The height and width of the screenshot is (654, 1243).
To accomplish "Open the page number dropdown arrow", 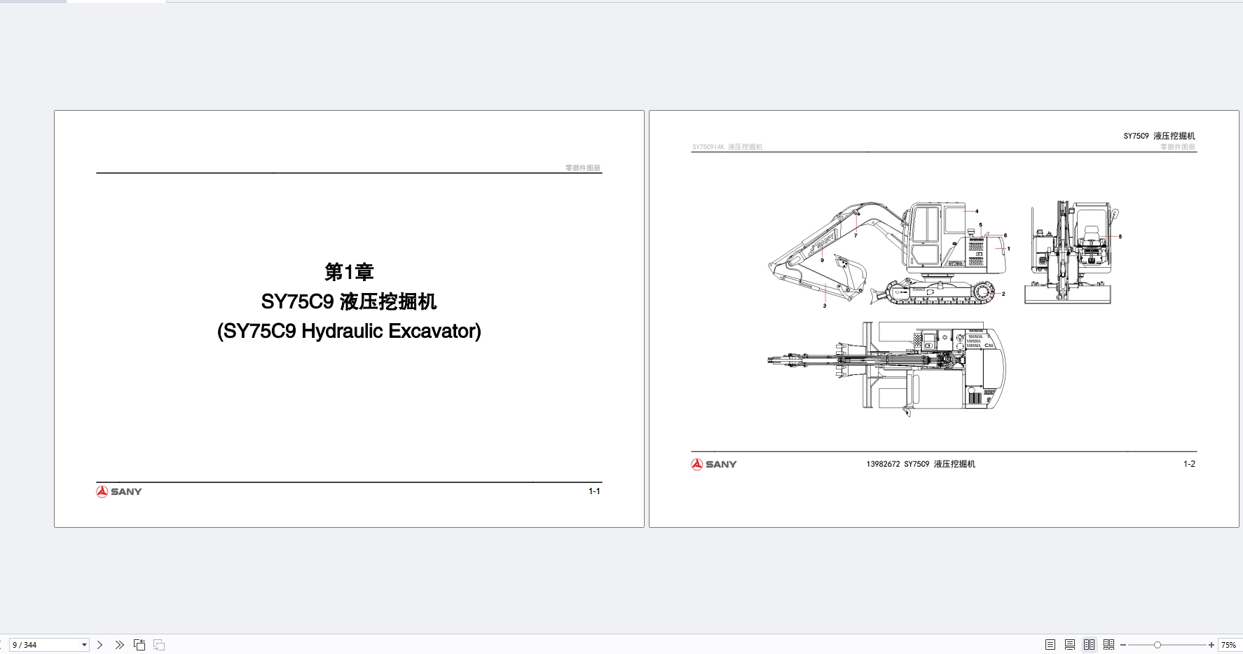I will [84, 645].
